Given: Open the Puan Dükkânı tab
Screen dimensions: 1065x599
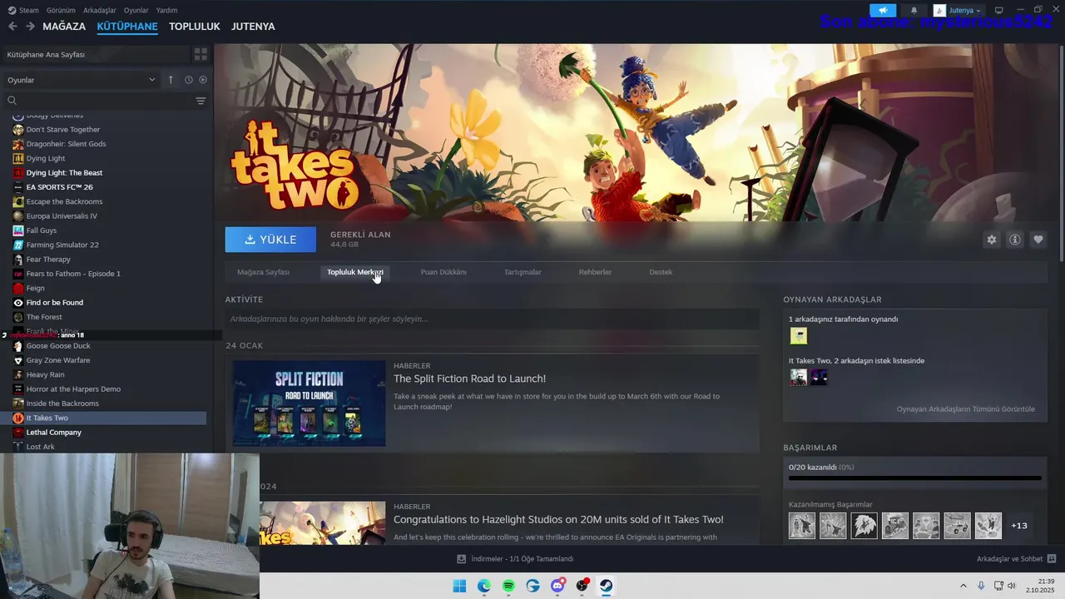Looking at the screenshot, I should pyautogui.click(x=443, y=272).
